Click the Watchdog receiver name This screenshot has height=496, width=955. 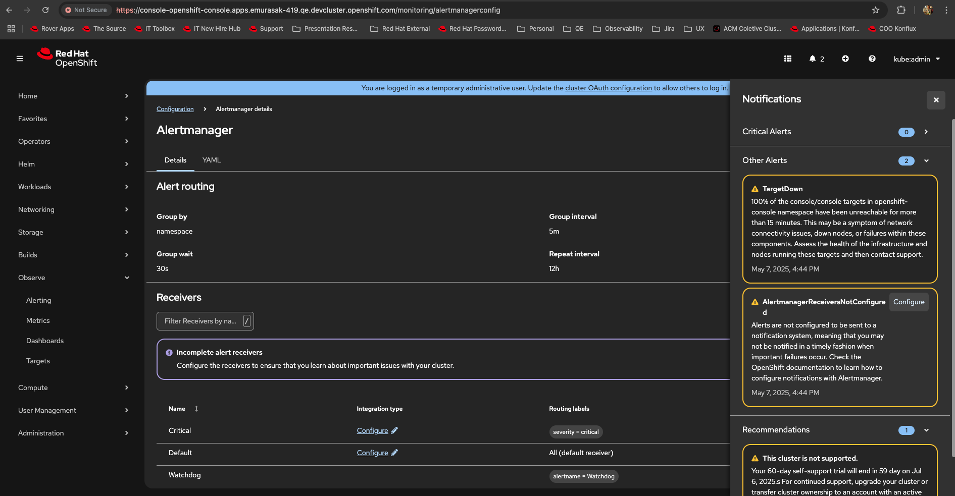184,475
